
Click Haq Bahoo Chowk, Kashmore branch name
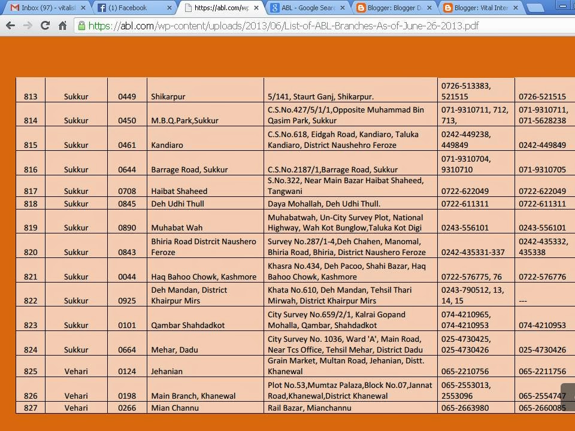point(204,277)
